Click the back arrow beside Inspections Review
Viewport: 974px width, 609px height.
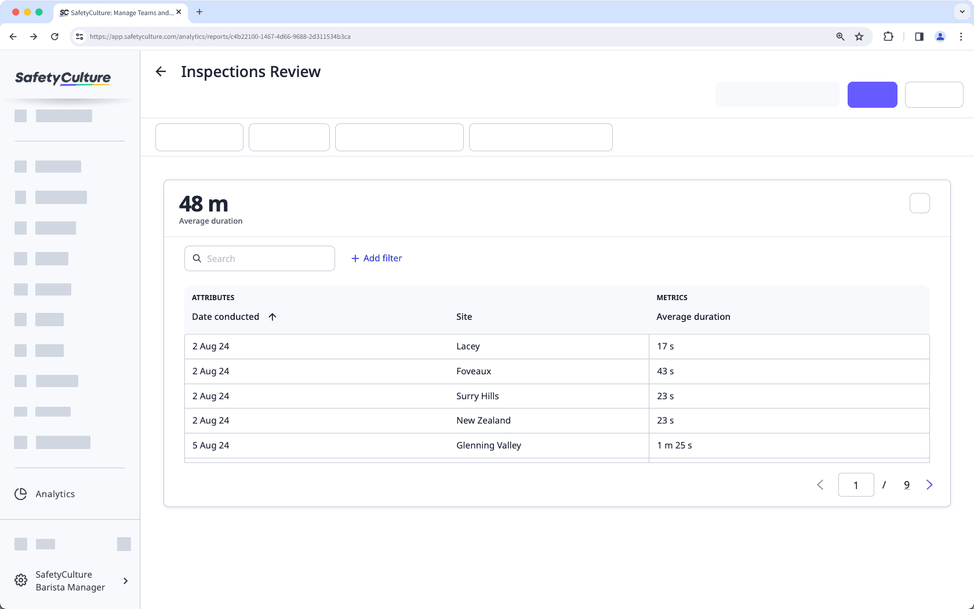click(161, 71)
